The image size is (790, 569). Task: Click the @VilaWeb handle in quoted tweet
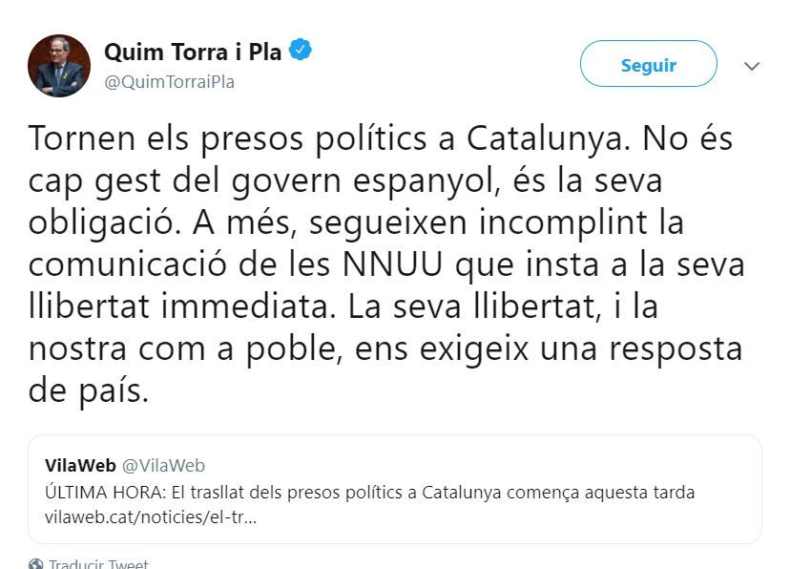163,466
